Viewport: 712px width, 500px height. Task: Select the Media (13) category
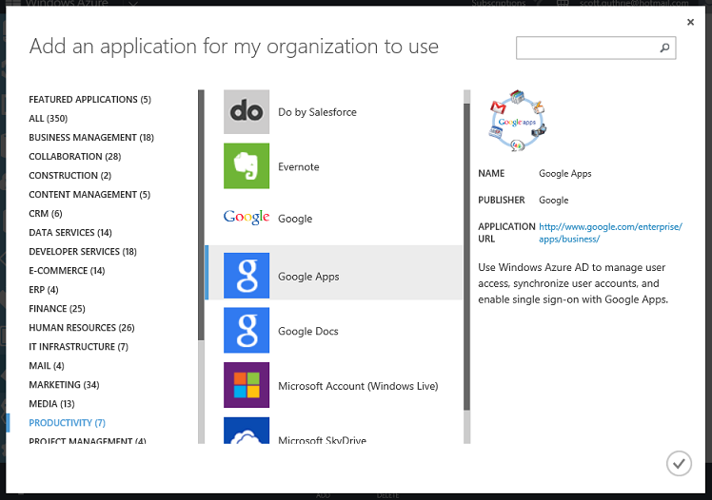pyautogui.click(x=51, y=404)
